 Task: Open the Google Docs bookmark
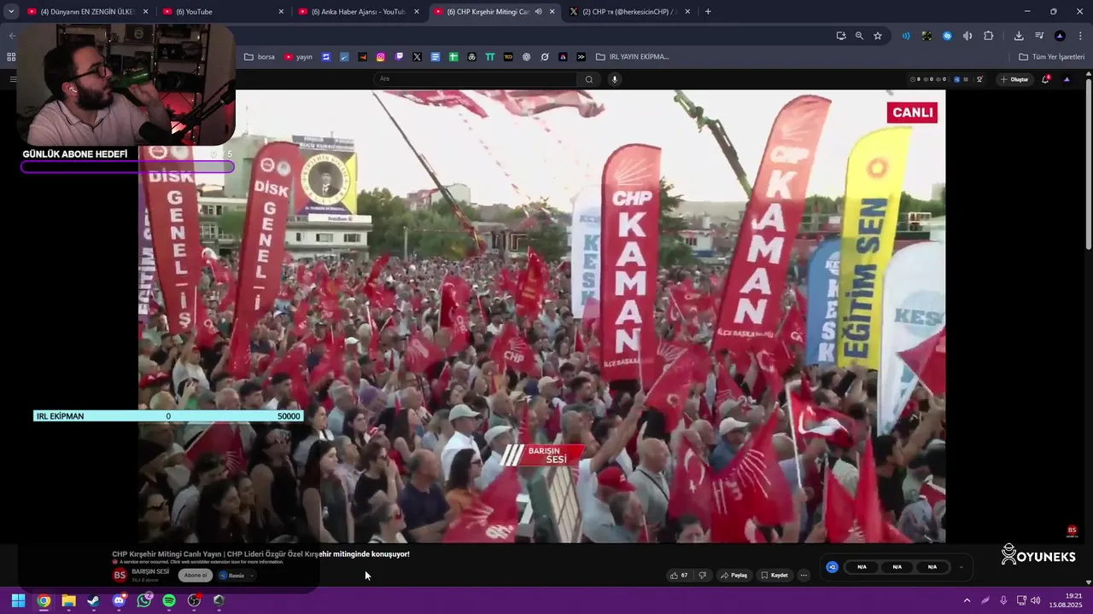(x=435, y=57)
